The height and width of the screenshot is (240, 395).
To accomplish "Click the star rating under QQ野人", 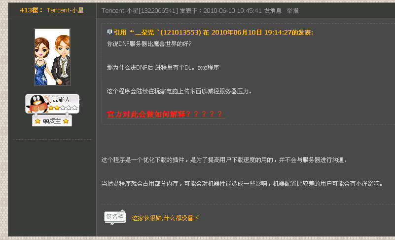I will click(x=63, y=108).
